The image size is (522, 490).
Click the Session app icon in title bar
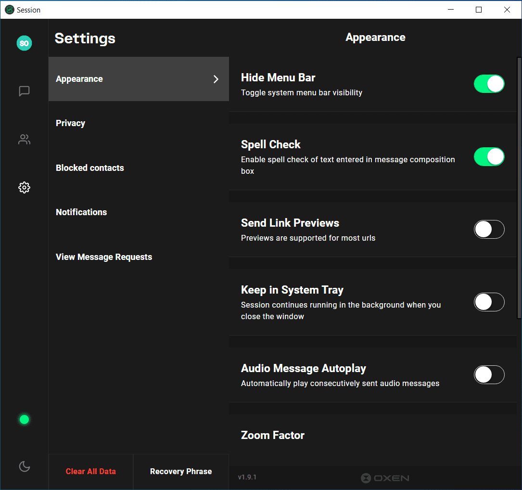pyautogui.click(x=9, y=10)
